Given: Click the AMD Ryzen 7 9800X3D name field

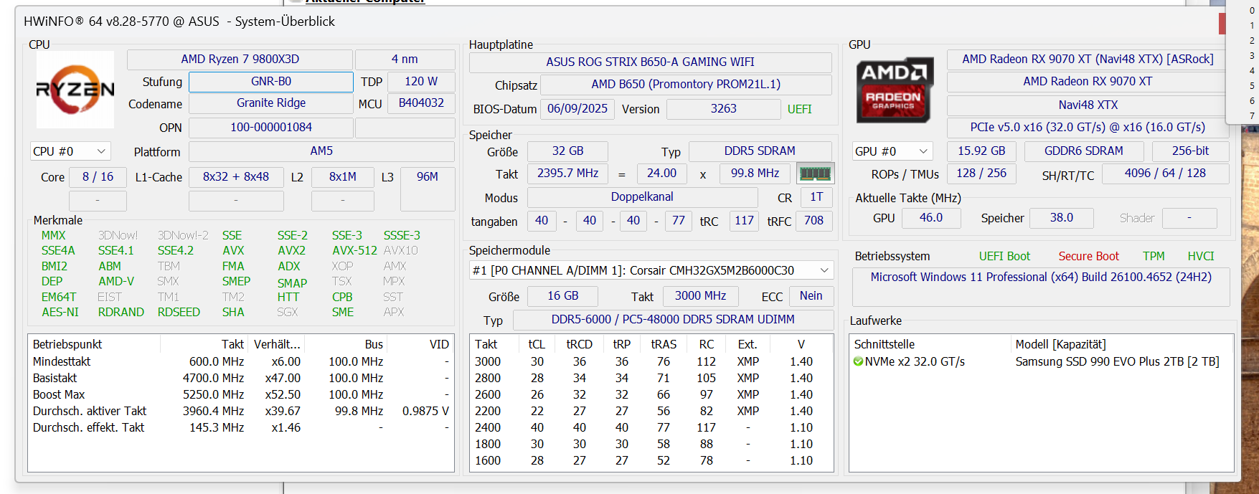Looking at the screenshot, I should (x=240, y=60).
